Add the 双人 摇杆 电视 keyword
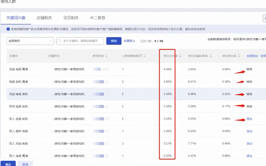This screenshot has height=166, width=266. [x=249, y=131]
